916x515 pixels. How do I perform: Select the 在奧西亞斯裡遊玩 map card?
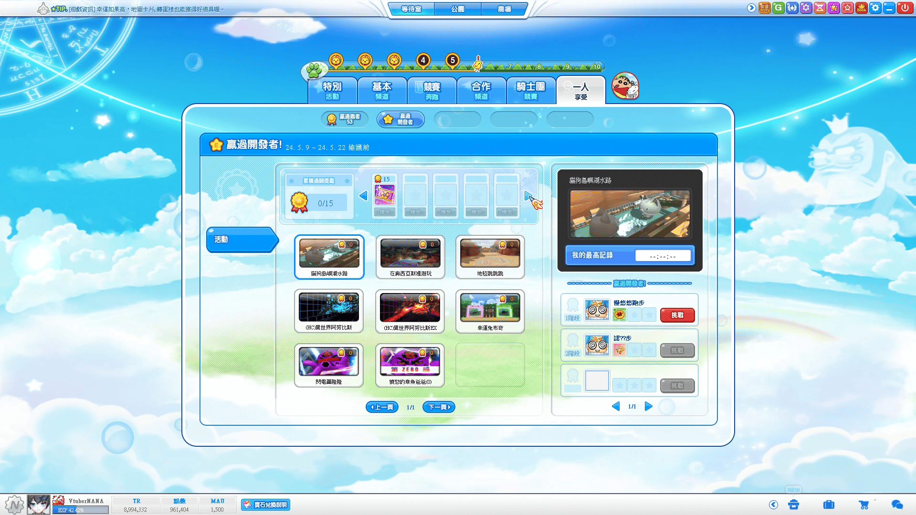tap(410, 257)
